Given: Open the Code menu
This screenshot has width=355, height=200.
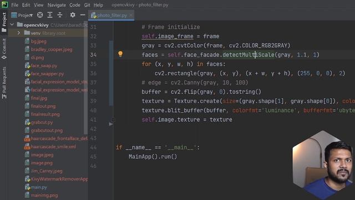Looking at the screenshot, I should [75, 5].
